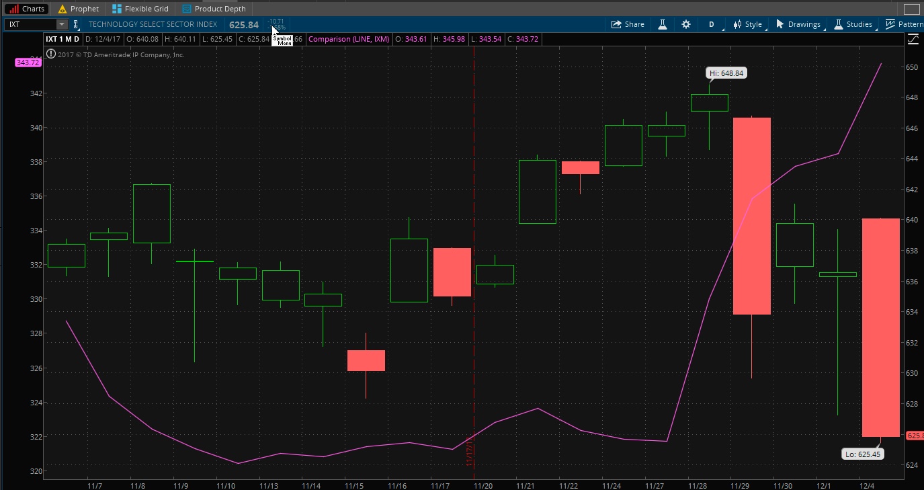
Task: Click the 11/20 date axis label
Action: pyautogui.click(x=483, y=485)
